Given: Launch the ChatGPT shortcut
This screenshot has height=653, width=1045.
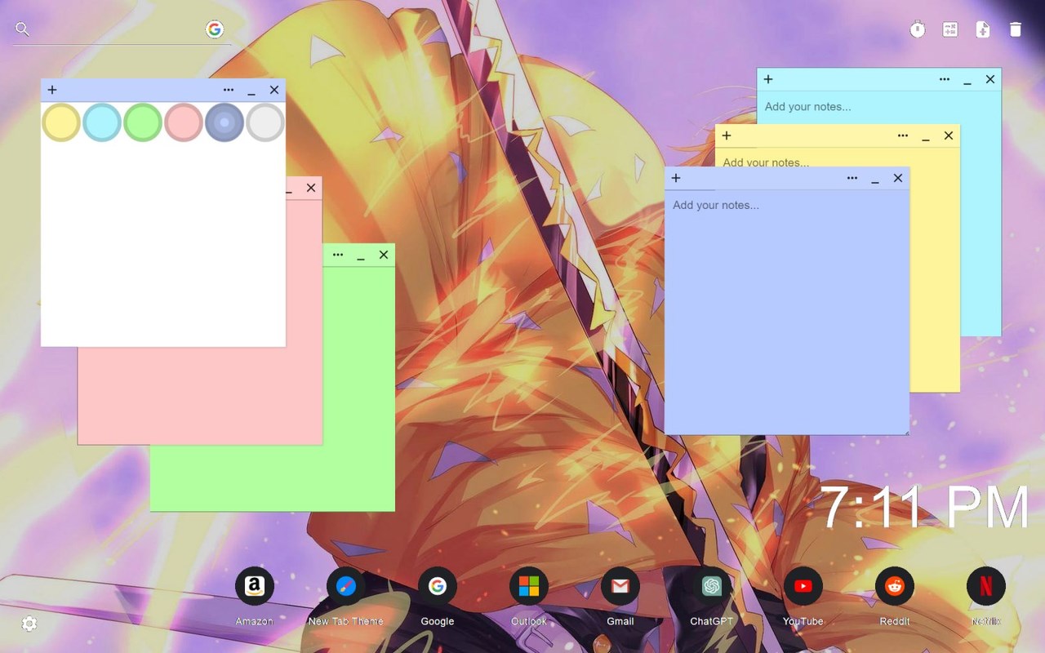Looking at the screenshot, I should coord(712,586).
